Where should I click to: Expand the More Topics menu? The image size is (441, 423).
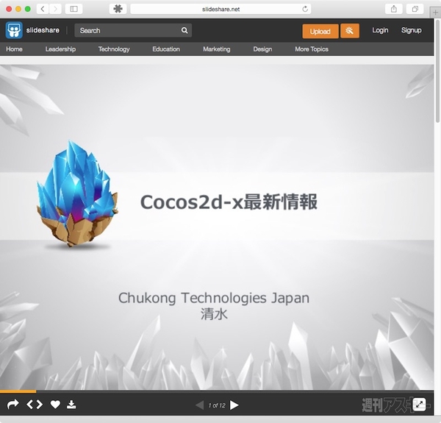tap(312, 49)
